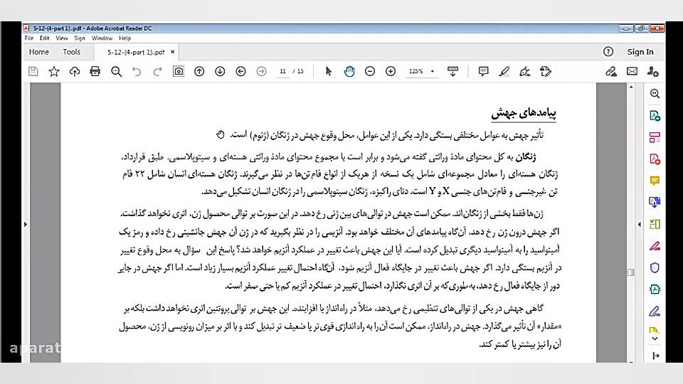Image resolution: width=683 pixels, height=384 pixels.
Task: Open the Window menu
Action: coord(102,38)
